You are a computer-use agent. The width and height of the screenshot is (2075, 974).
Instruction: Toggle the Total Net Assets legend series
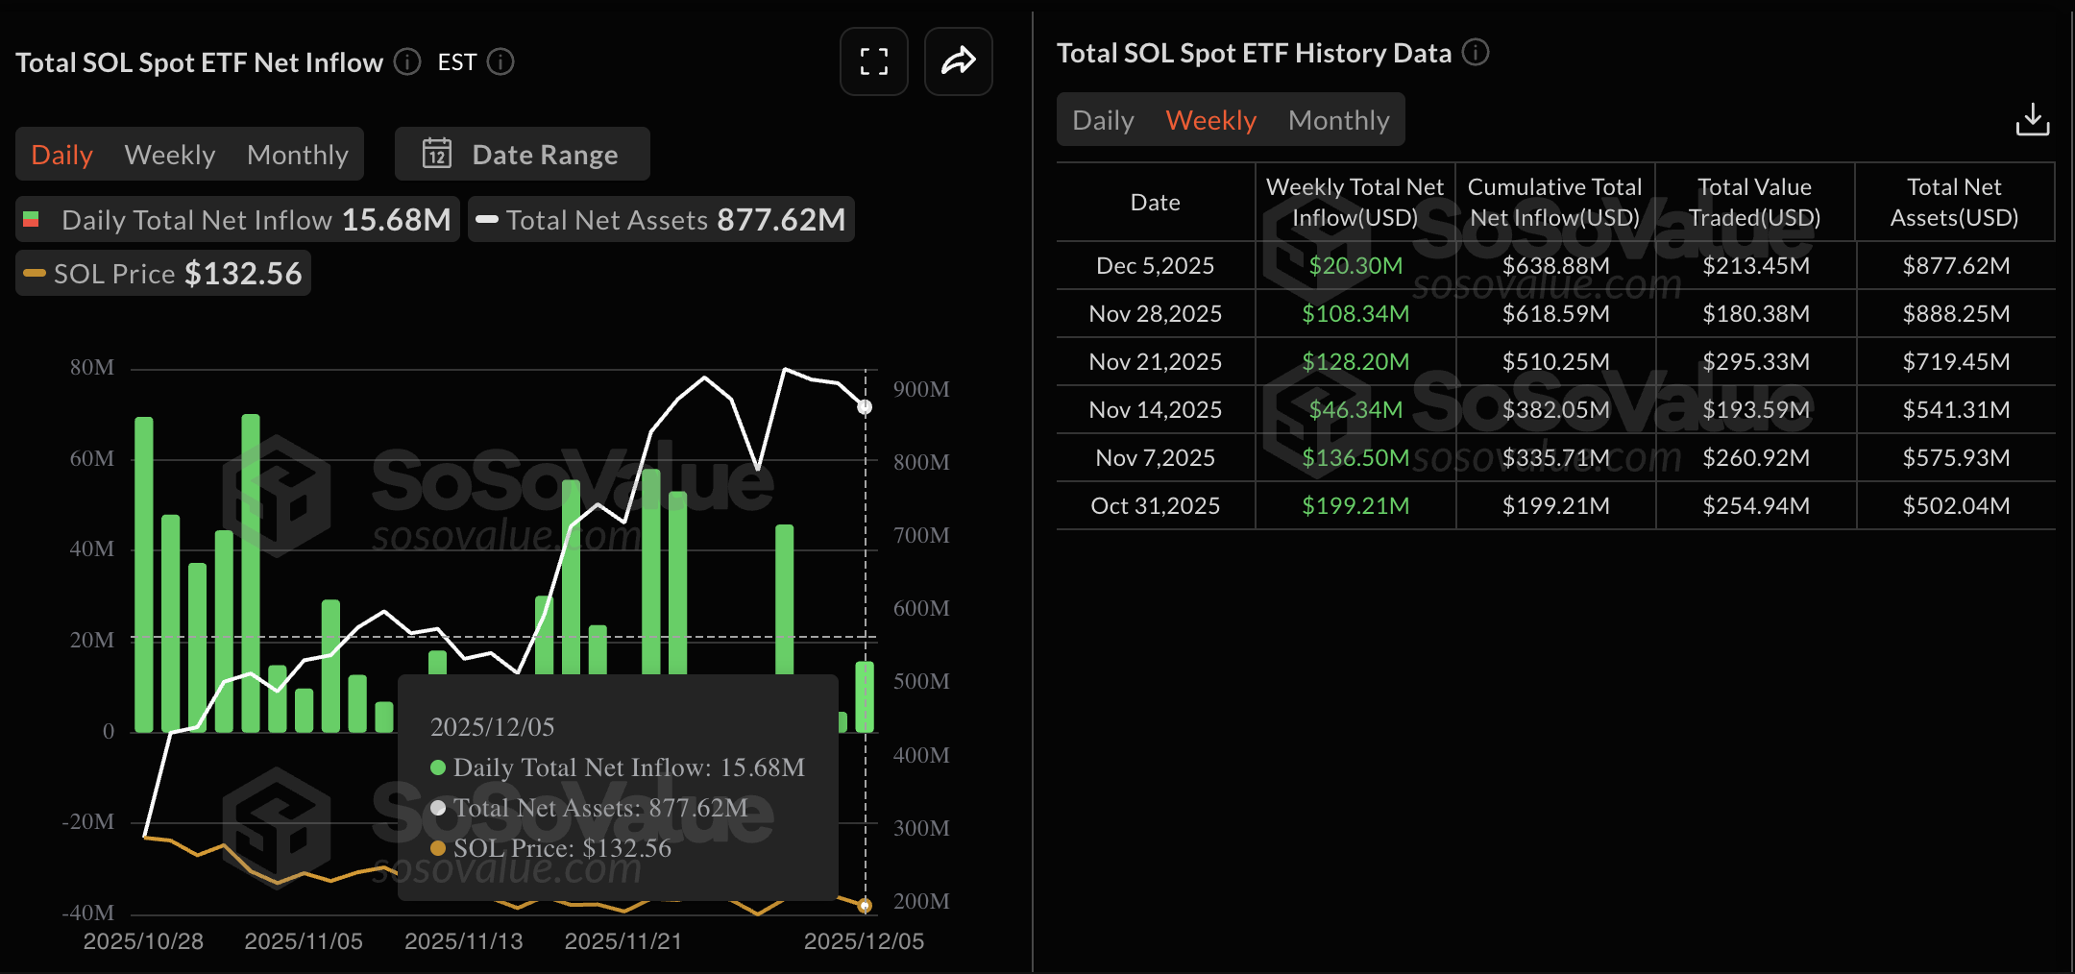[661, 219]
